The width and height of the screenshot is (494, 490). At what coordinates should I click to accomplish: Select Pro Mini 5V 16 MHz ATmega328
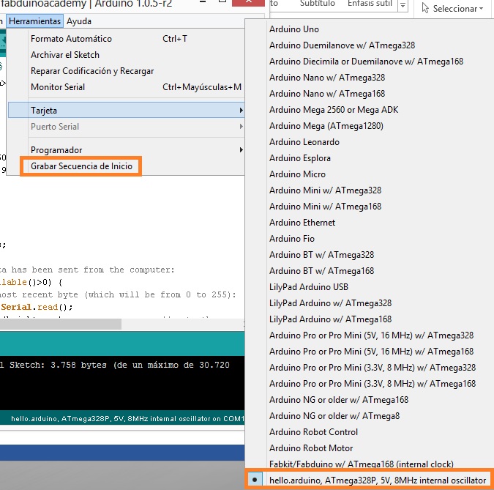[x=369, y=335]
